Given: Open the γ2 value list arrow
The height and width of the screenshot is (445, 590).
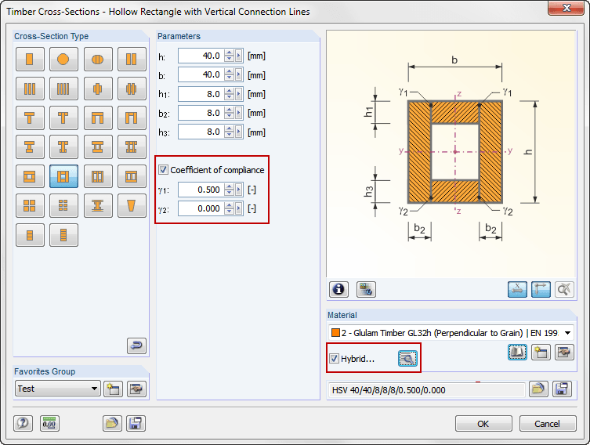Looking at the screenshot, I should (x=238, y=208).
